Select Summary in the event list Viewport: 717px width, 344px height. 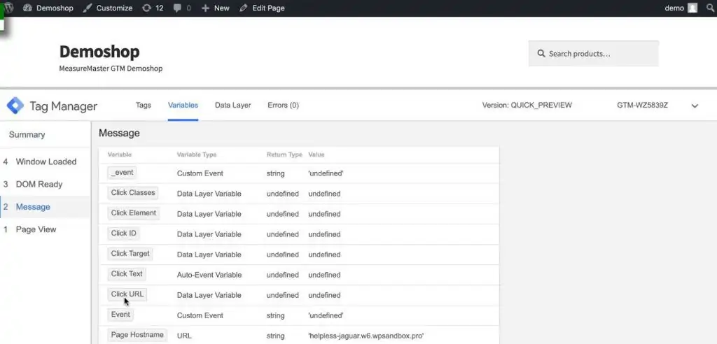[27, 135]
